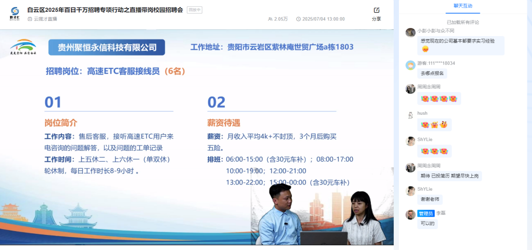Click the comment 谢谢老师
The height and width of the screenshot is (250, 532).
(430, 200)
